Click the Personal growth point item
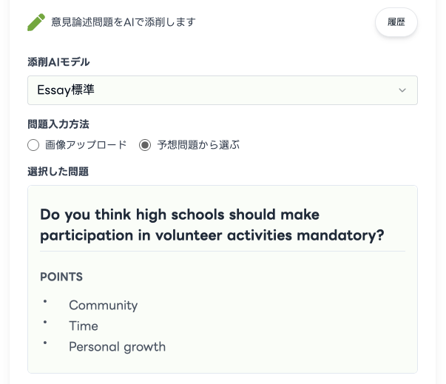The image size is (446, 384). click(x=117, y=346)
